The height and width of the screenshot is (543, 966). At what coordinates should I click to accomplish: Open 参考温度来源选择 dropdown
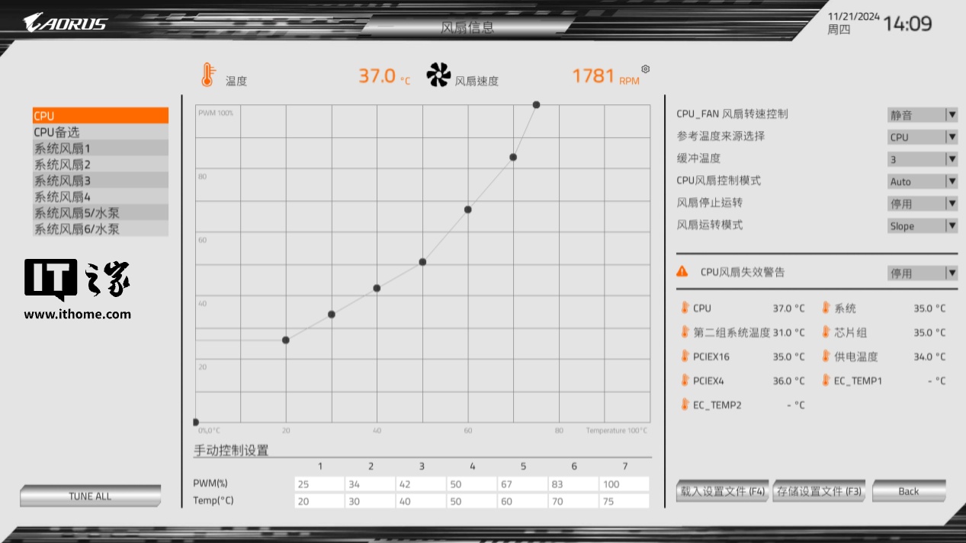click(923, 137)
